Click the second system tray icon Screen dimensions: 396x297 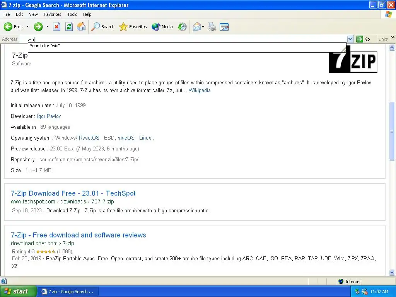[364, 292]
